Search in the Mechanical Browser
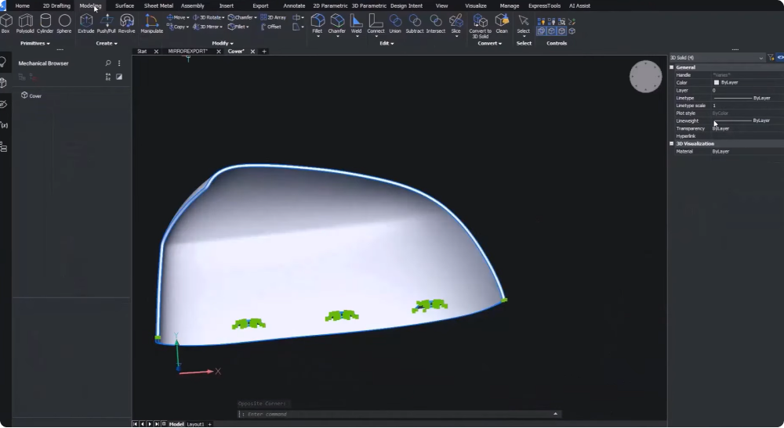This screenshot has height=428, width=784. click(108, 63)
